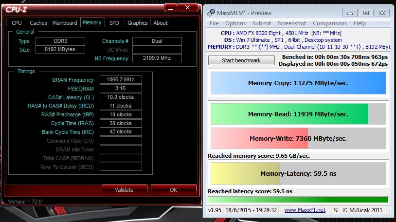The image size is (396, 222).
Task: Open the Graphics tab
Action: pos(137,23)
